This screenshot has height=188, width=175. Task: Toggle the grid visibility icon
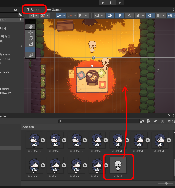59,15
